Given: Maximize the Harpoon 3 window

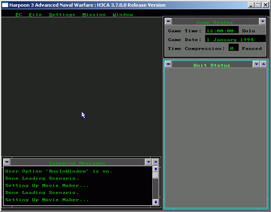Looking at the screenshot, I should click(x=258, y=5).
